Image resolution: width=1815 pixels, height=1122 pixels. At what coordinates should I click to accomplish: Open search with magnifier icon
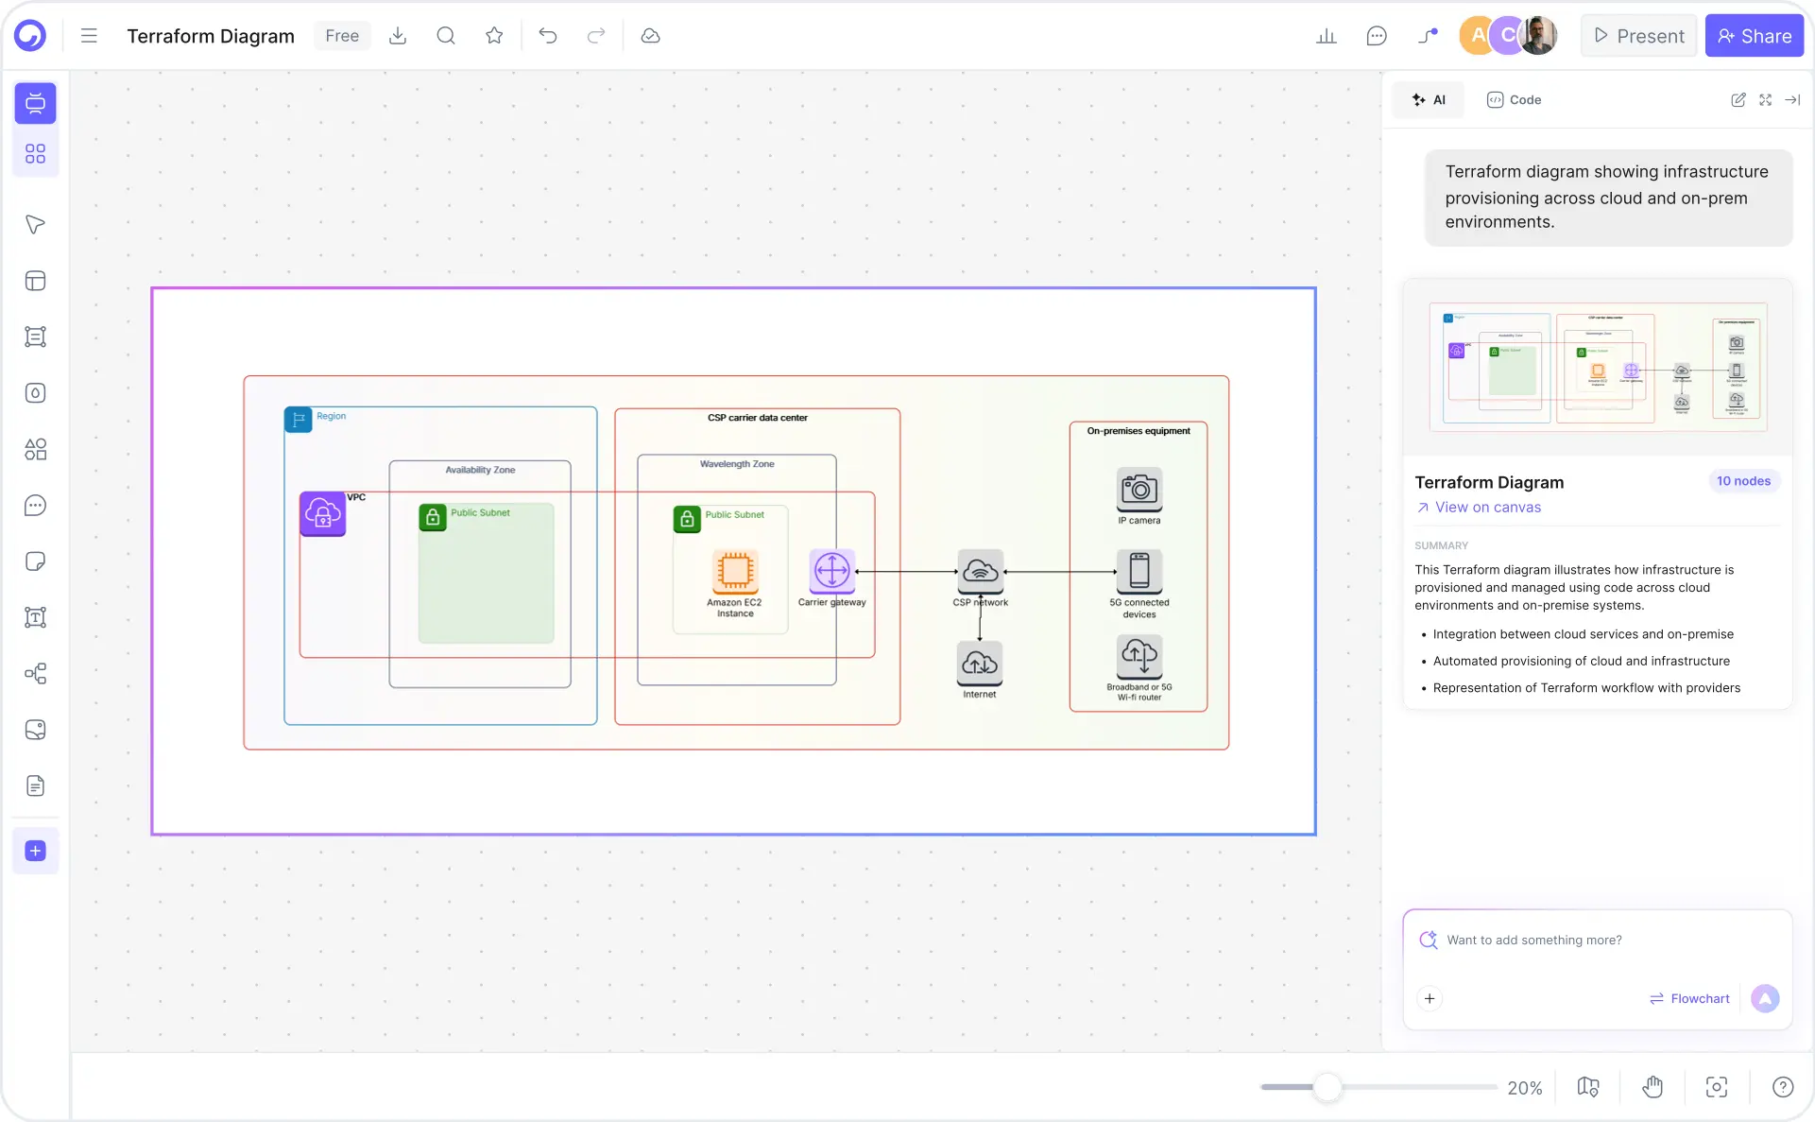pyautogui.click(x=446, y=36)
